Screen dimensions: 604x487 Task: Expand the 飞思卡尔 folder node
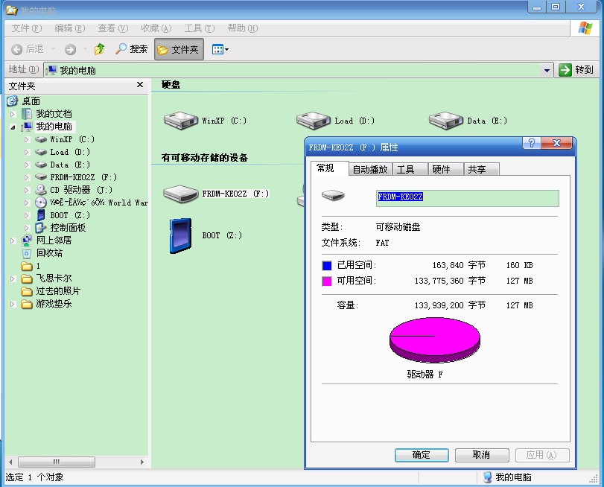click(13, 278)
